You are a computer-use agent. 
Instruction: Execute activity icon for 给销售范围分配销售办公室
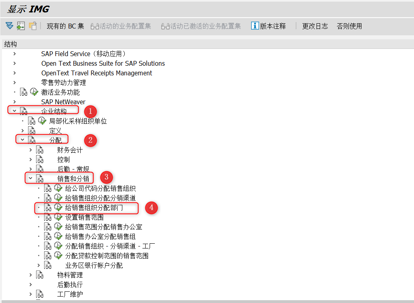(x=58, y=226)
